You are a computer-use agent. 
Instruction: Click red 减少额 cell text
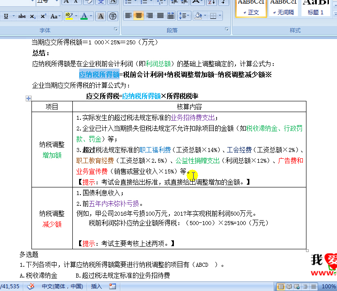point(52,224)
